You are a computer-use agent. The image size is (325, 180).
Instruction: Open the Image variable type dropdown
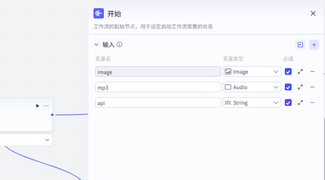[252, 72]
